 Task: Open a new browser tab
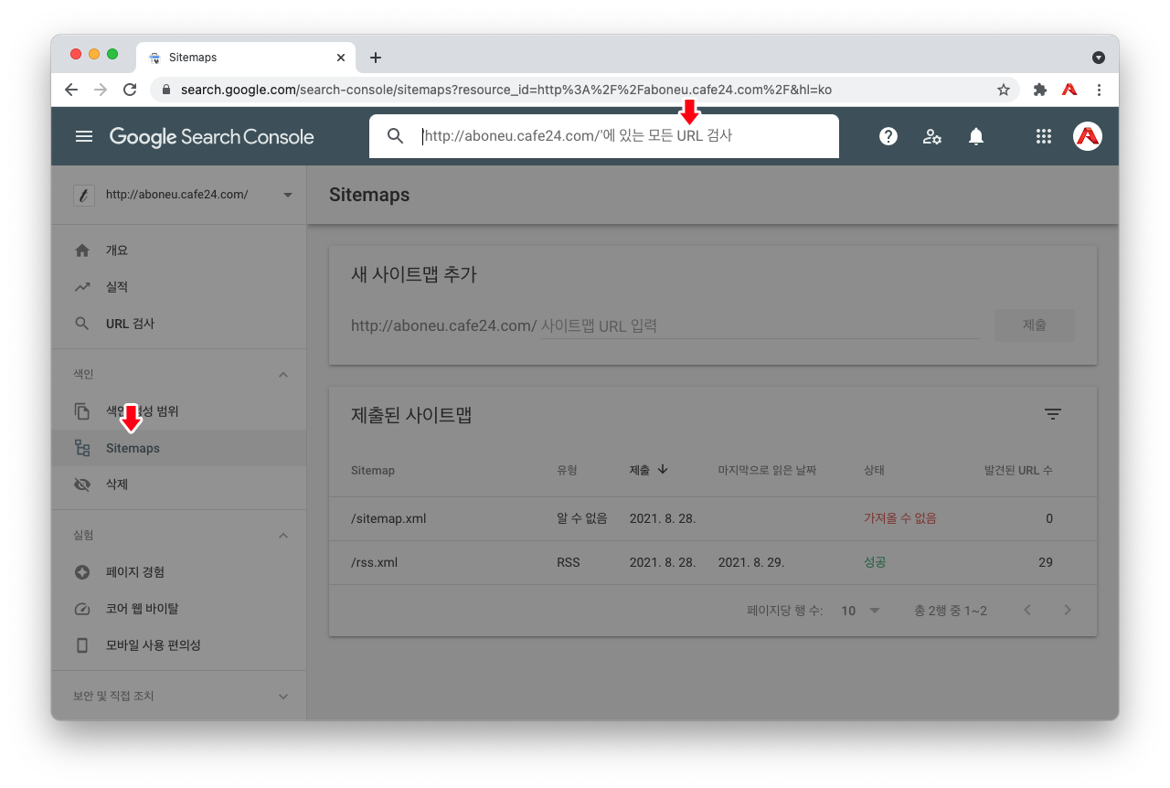pos(376,58)
